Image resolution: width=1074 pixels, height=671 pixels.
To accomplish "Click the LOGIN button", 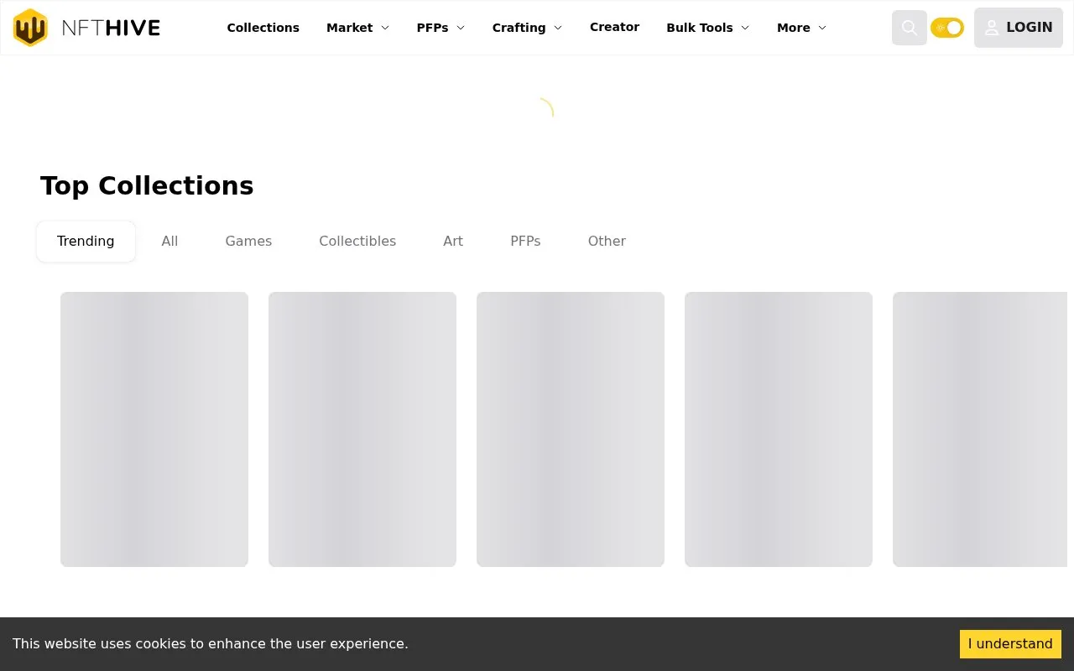I will pos(1018,28).
